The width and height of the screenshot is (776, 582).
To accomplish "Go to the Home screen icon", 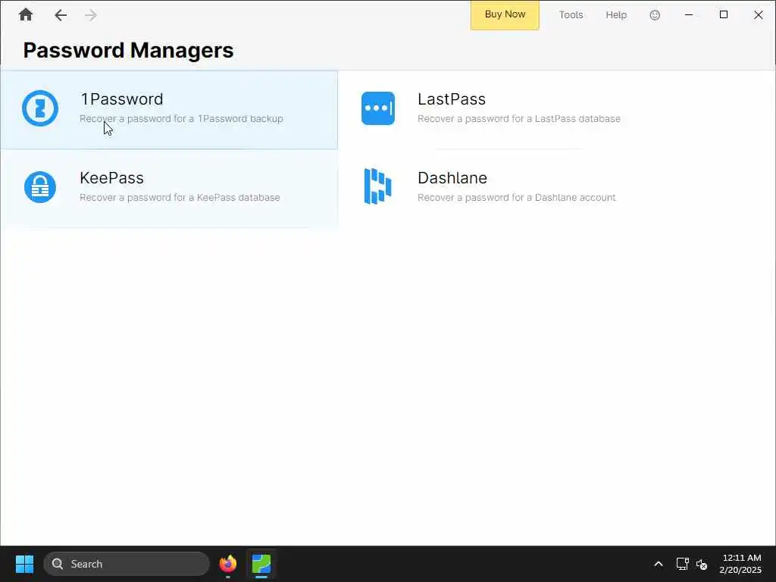I will click(x=26, y=15).
